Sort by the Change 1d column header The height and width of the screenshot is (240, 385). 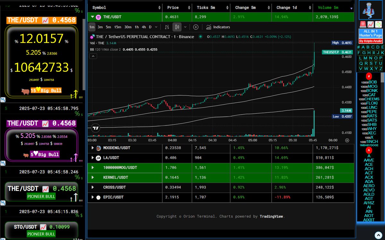(292, 7)
